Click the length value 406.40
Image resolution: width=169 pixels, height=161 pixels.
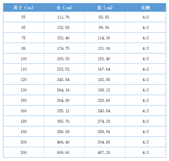point(63,142)
